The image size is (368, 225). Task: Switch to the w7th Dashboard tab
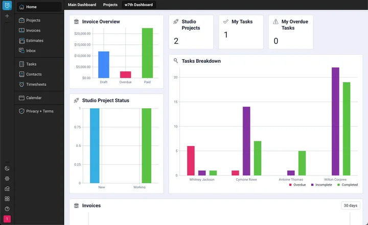point(139,5)
